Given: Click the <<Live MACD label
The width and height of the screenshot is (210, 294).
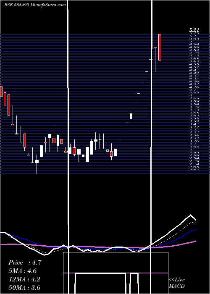Looking at the screenshot, I should (177, 283).
